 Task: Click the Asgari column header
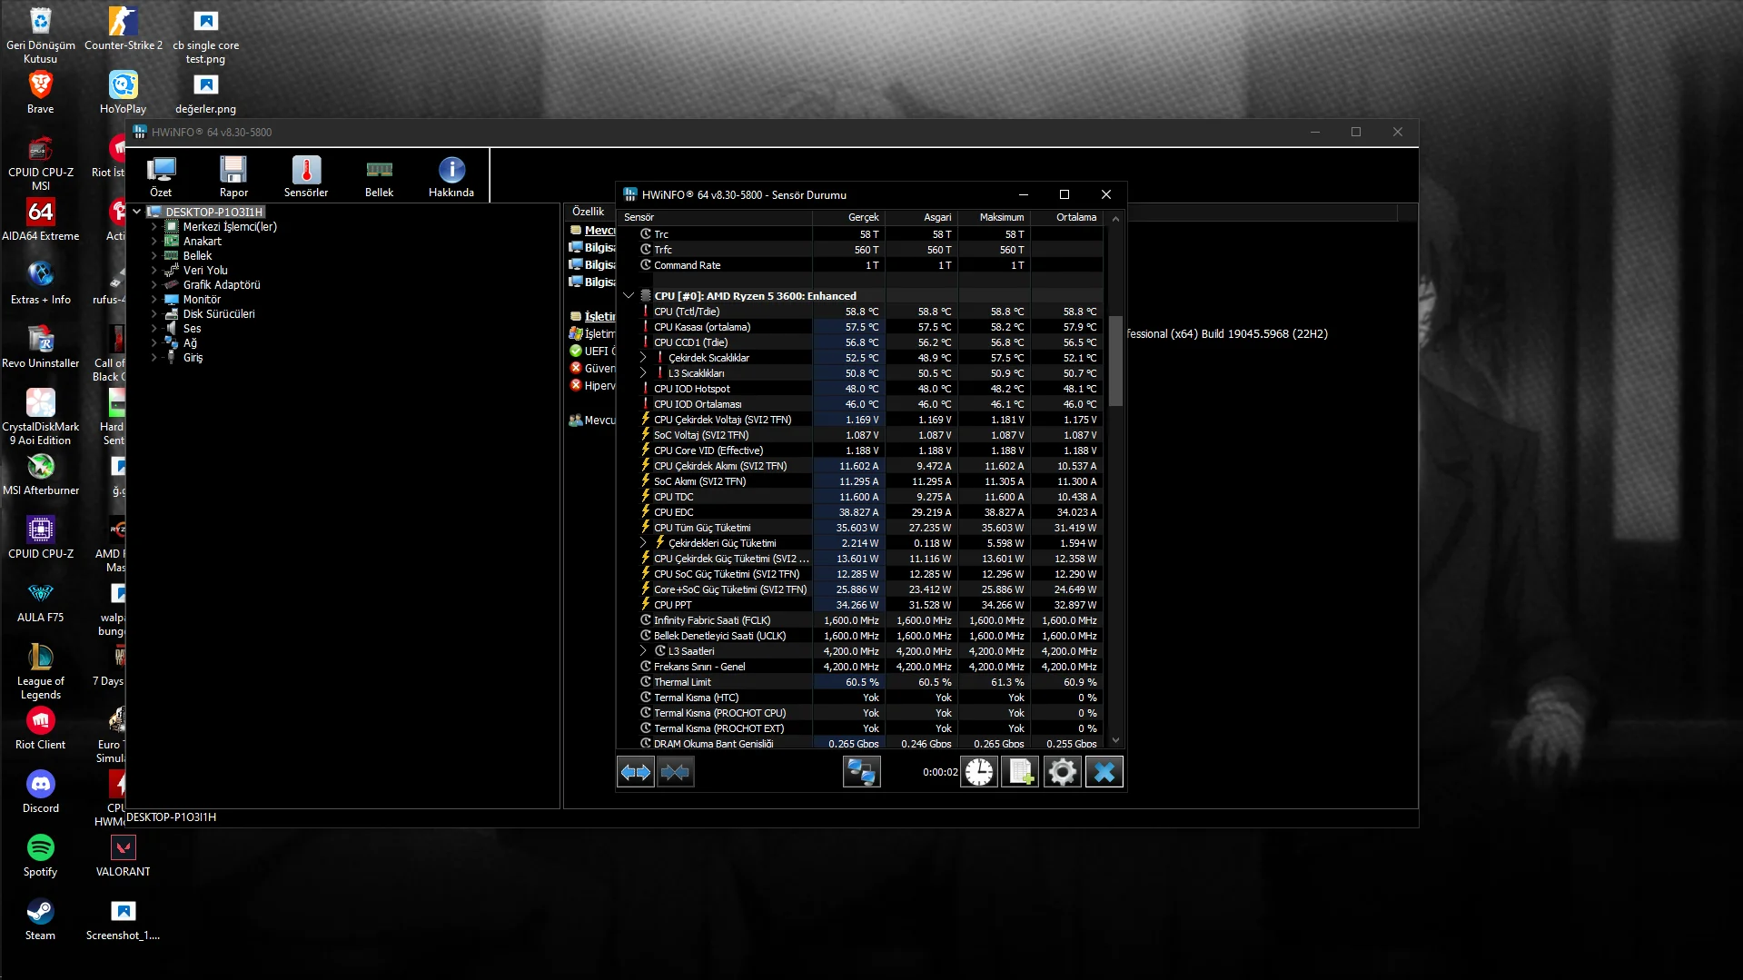[921, 218]
